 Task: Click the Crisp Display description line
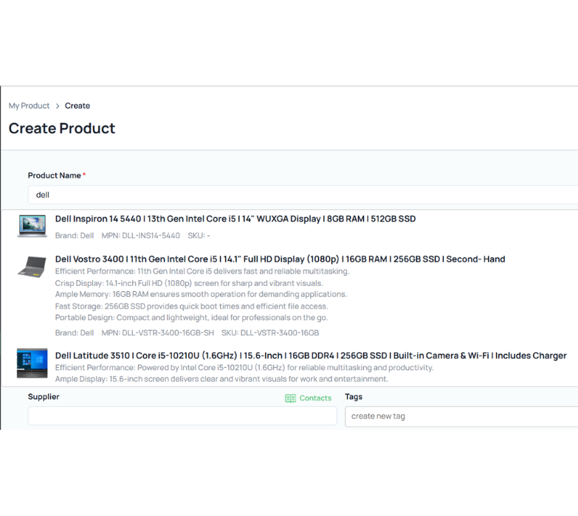(x=189, y=283)
